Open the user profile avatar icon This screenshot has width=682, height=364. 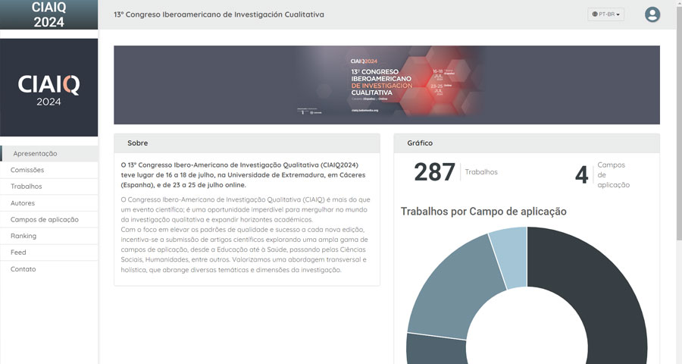tap(652, 14)
